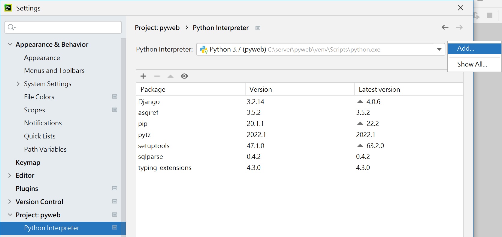Screen dimensions: 502x237
Task: Select the pytz package row
Action: 300,135
